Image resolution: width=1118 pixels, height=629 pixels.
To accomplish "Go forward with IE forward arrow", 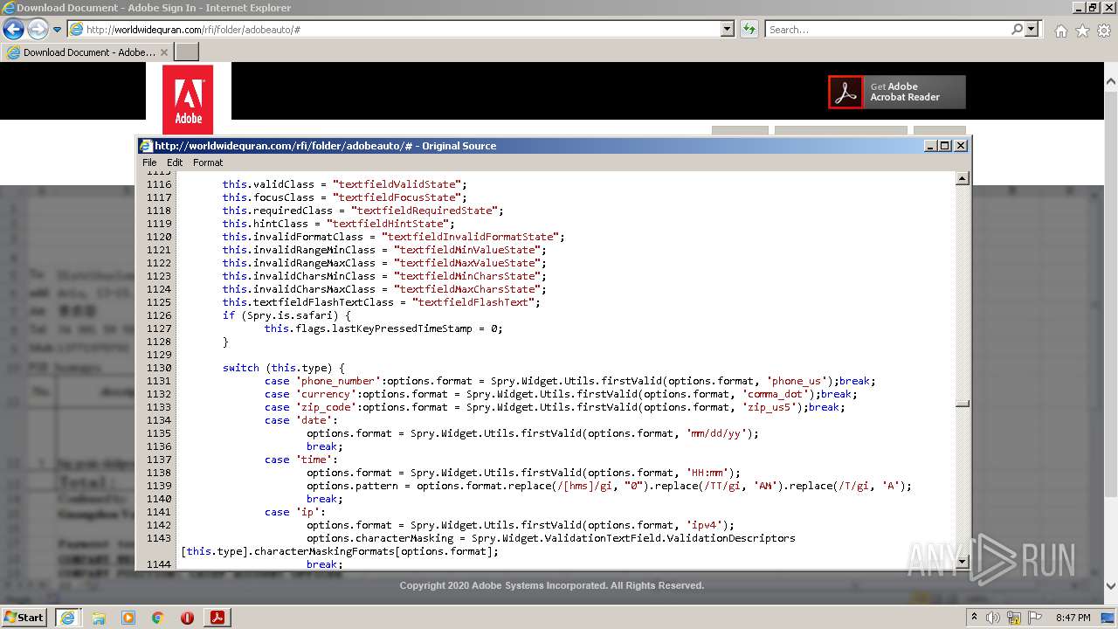I will coord(38,30).
